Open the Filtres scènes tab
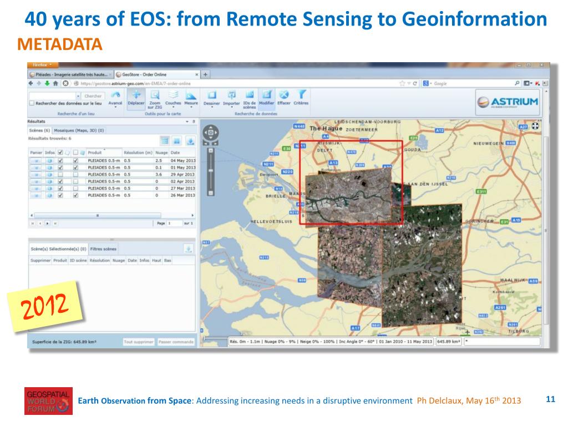The height and width of the screenshot is (426, 568). [x=103, y=249]
